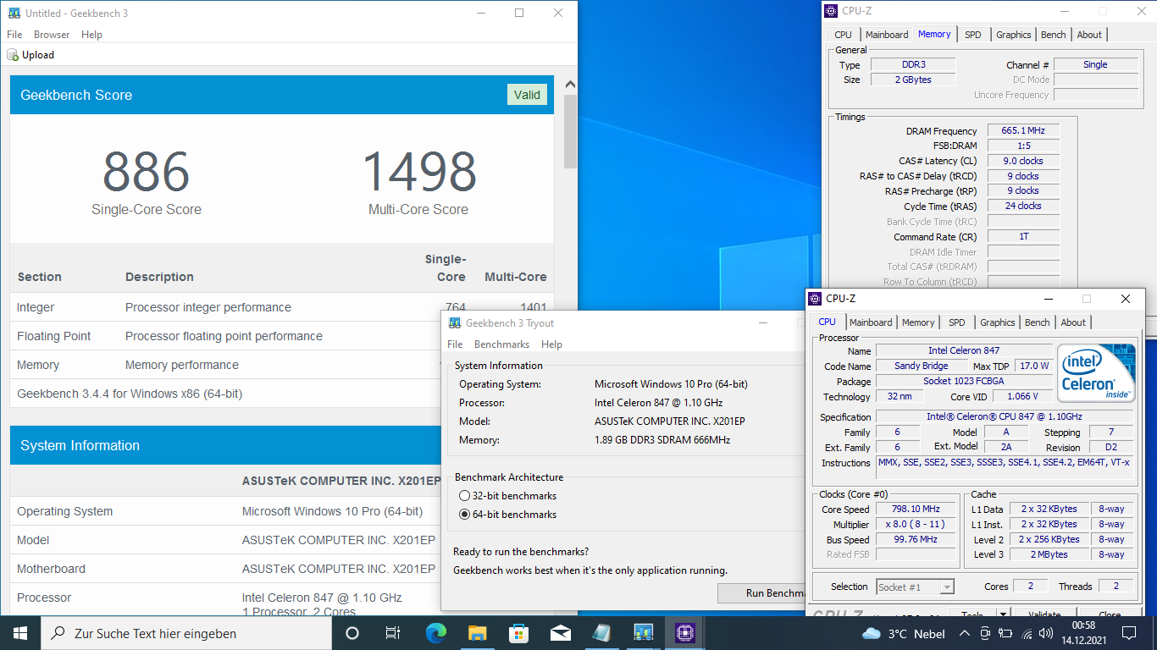Switch to Memory tab in front CPU-Z
The image size is (1157, 650).
918,322
